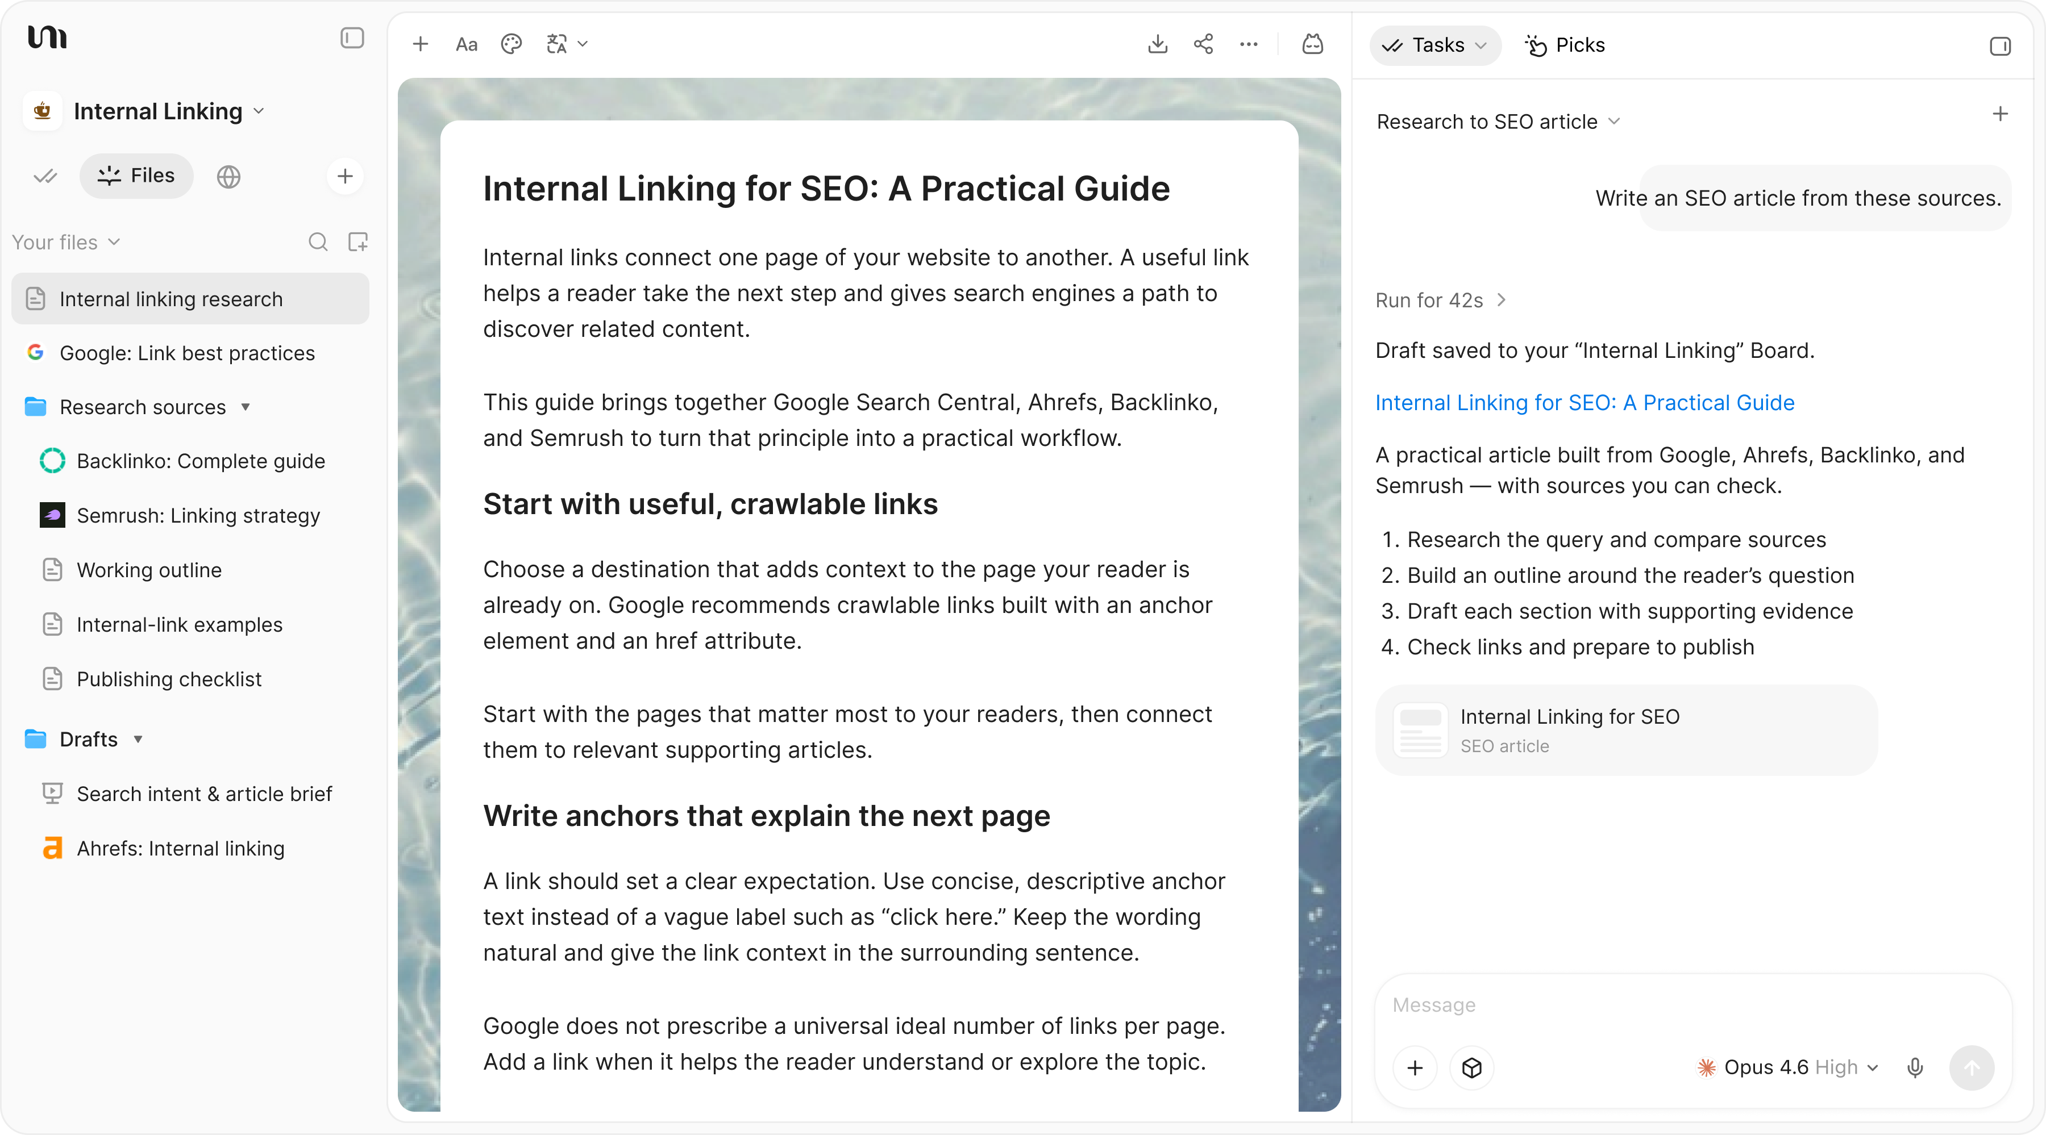Click the AI assistant robot icon
This screenshot has height=1135, width=2046.
pos(1313,44)
